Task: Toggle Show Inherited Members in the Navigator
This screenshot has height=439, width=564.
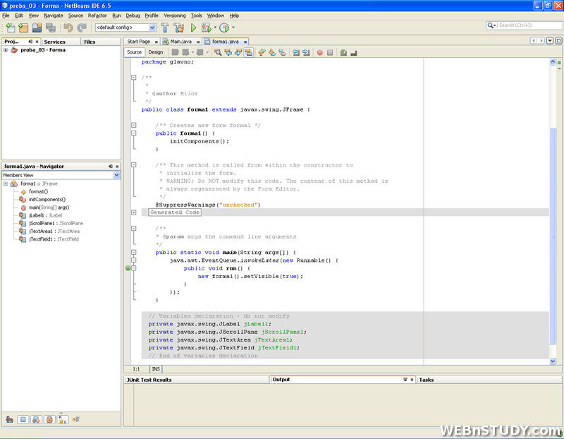Action: coord(10,419)
